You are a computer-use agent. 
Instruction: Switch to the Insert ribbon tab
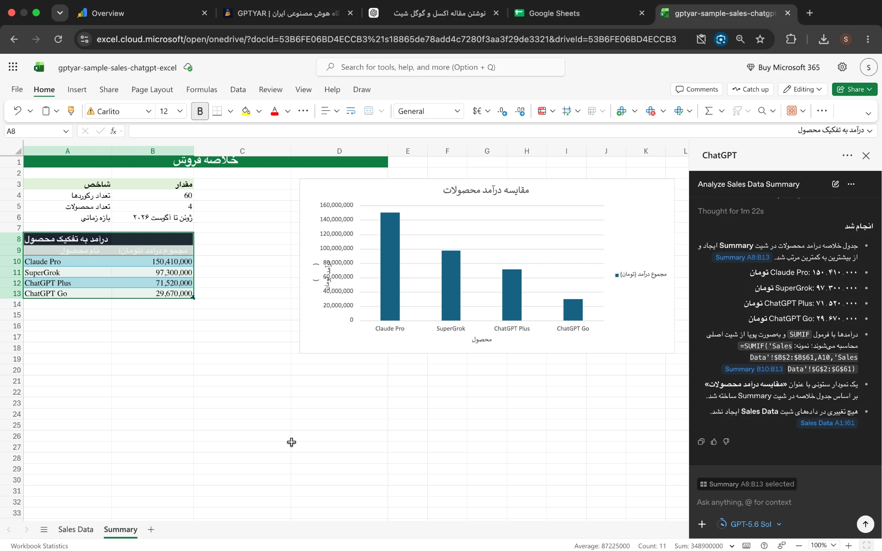tap(77, 89)
